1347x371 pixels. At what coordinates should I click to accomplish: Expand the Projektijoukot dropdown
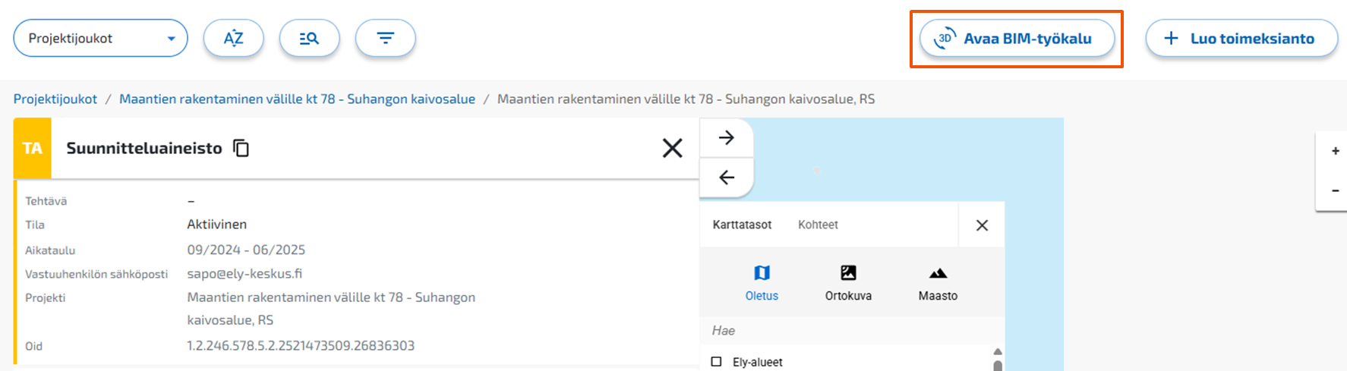tap(100, 38)
